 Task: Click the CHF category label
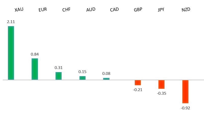click(x=66, y=10)
